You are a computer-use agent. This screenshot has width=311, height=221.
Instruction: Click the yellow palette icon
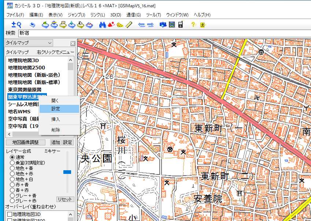(120, 25)
